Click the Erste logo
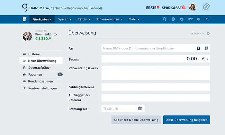225x135 pixels. pyautogui.click(x=153, y=8)
